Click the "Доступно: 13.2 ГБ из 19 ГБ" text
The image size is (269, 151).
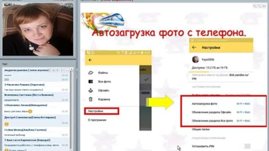point(210,68)
